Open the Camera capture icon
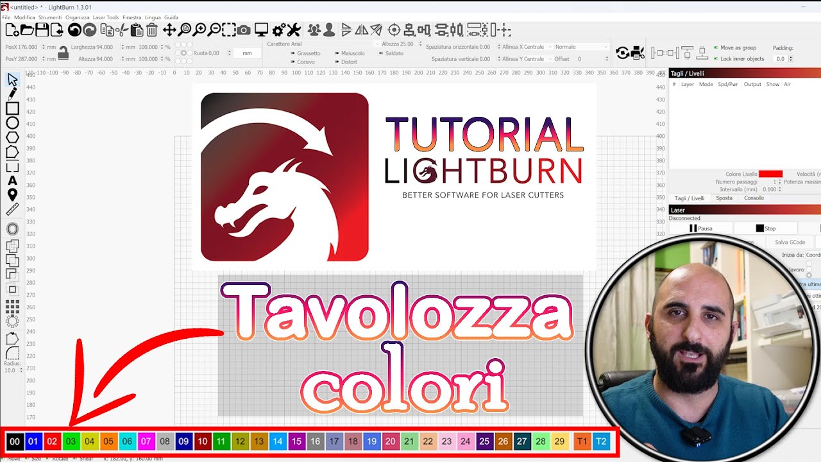 click(x=244, y=30)
